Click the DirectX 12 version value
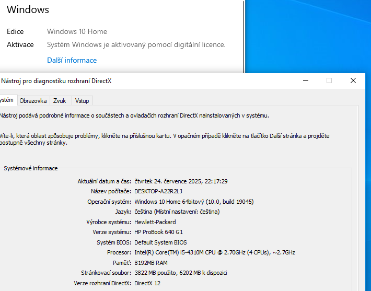The image size is (371, 291). click(147, 283)
